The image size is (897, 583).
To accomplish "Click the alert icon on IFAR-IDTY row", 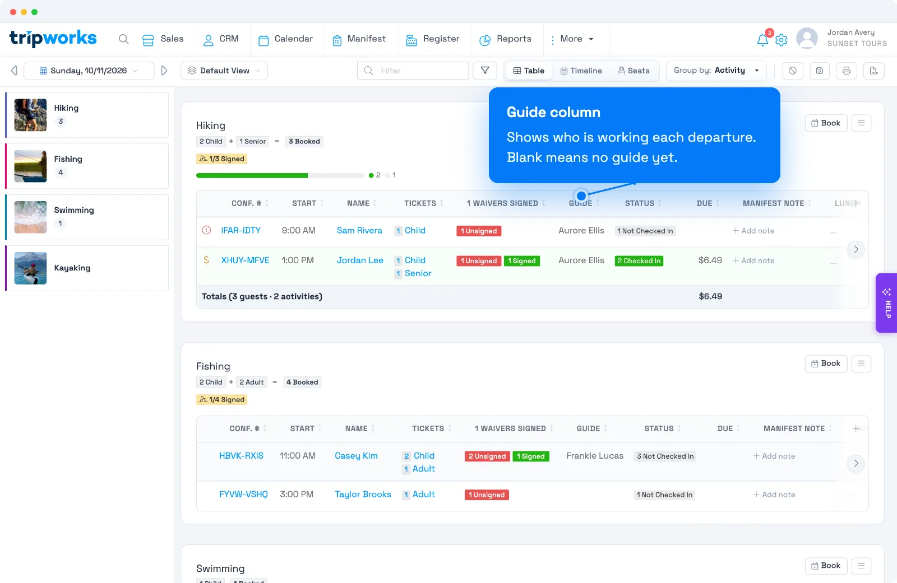I will (206, 230).
